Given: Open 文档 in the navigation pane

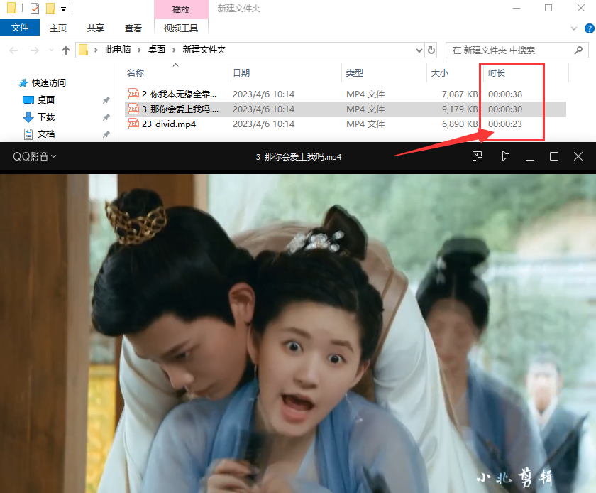Looking at the screenshot, I should pos(45,134).
